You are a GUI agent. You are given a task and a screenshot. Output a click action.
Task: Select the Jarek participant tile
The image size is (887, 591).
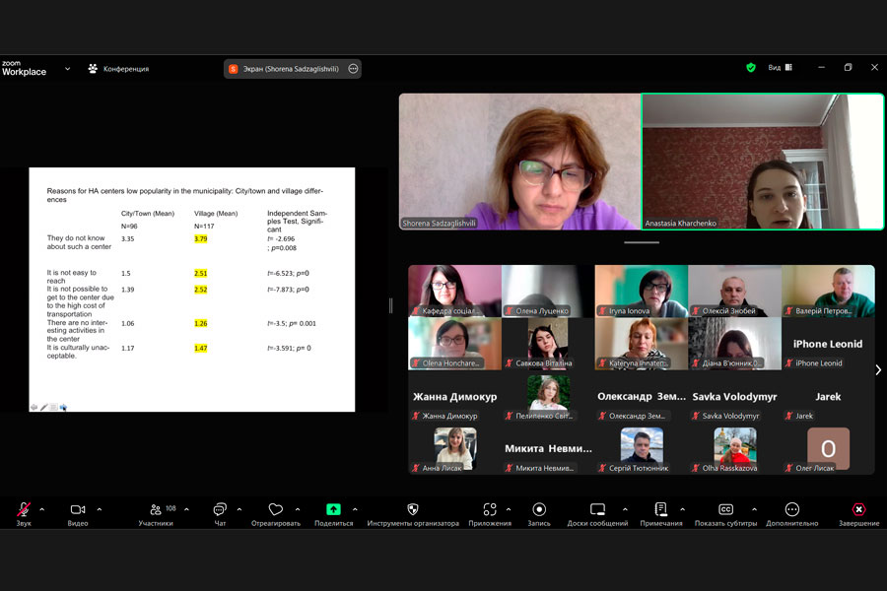[x=828, y=396]
